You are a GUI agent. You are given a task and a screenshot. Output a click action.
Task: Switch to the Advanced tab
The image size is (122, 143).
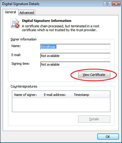point(27,13)
